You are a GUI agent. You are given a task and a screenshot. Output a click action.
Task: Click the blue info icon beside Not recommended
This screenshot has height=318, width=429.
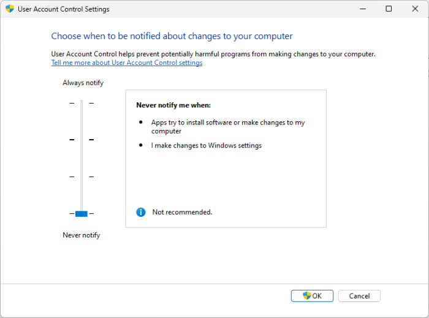point(141,212)
